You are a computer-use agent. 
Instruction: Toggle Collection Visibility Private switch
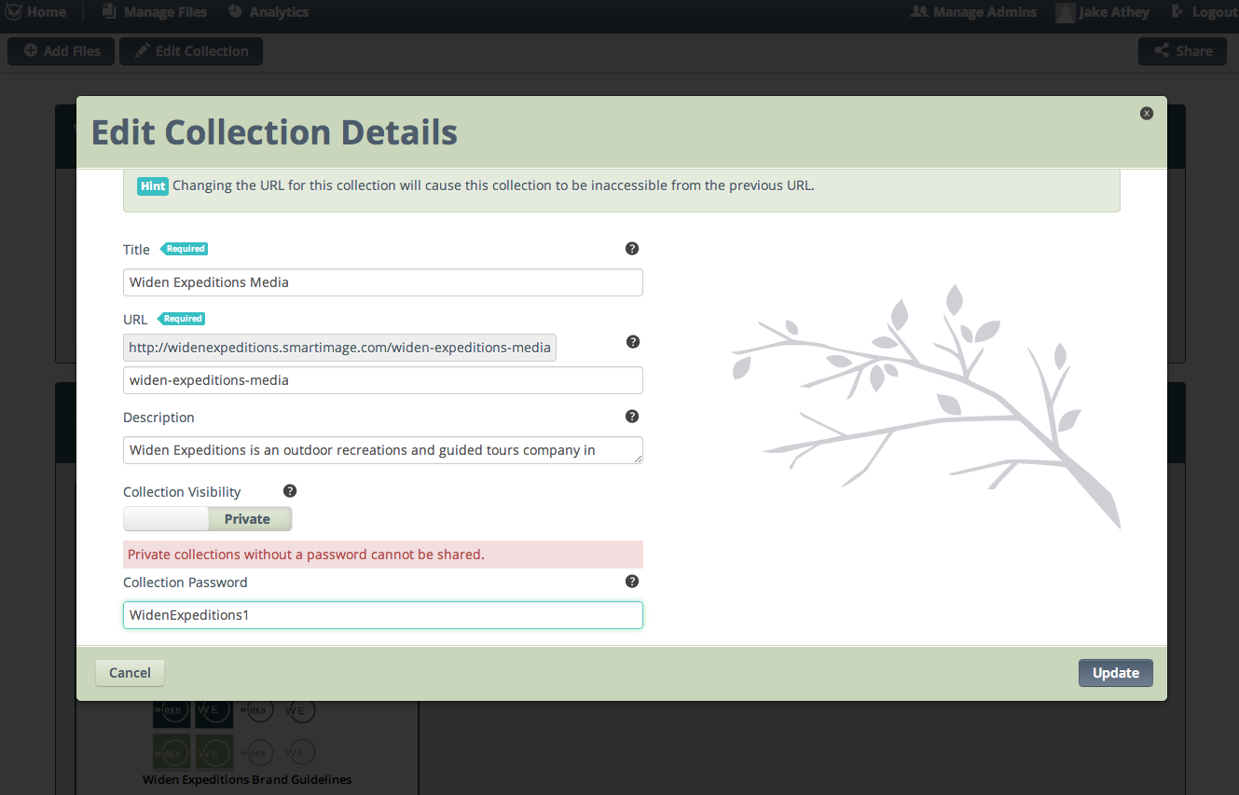208,519
